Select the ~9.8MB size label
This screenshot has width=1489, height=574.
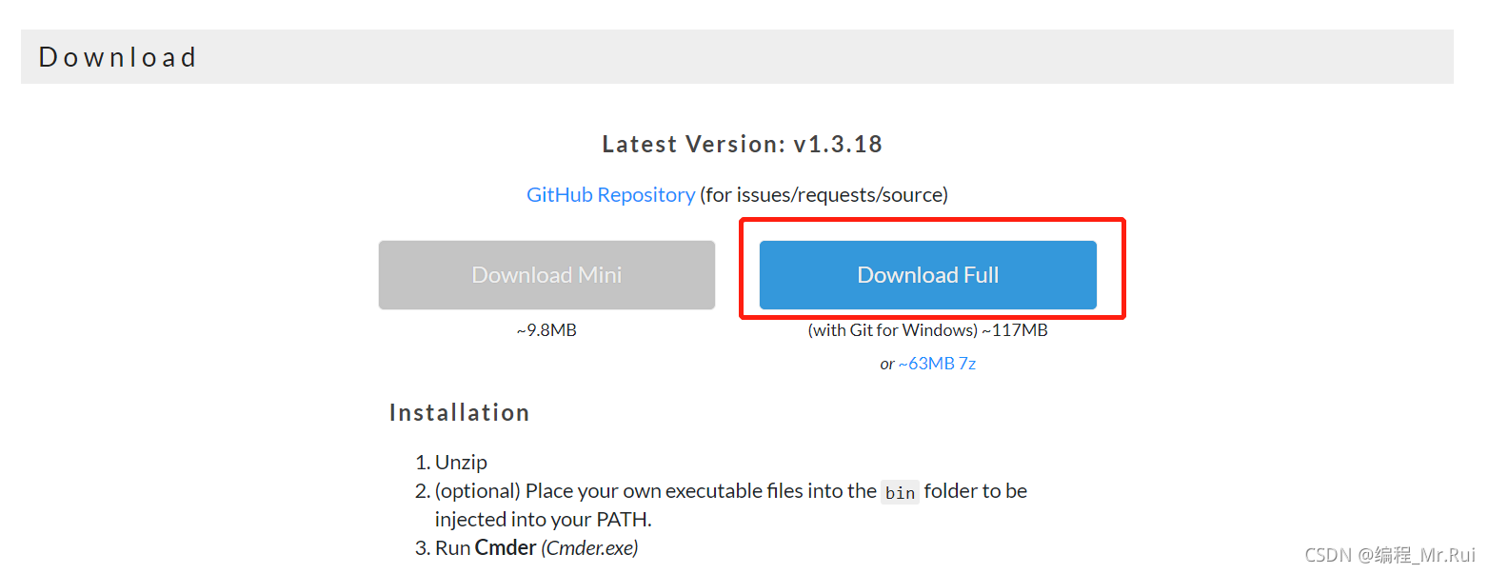[x=546, y=330]
